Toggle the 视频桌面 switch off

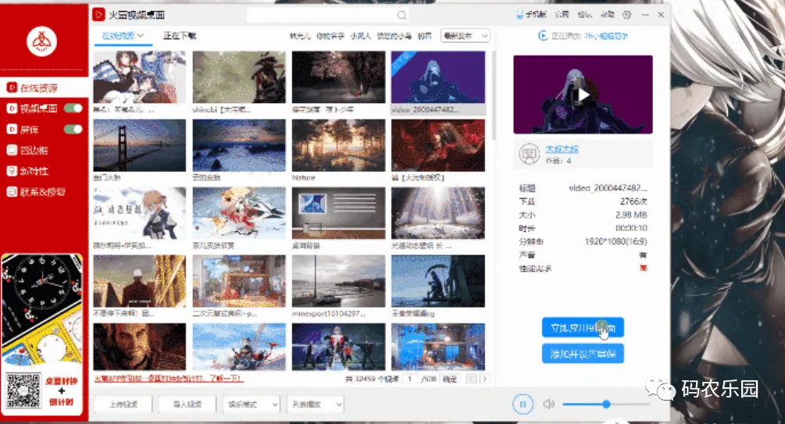(x=73, y=109)
